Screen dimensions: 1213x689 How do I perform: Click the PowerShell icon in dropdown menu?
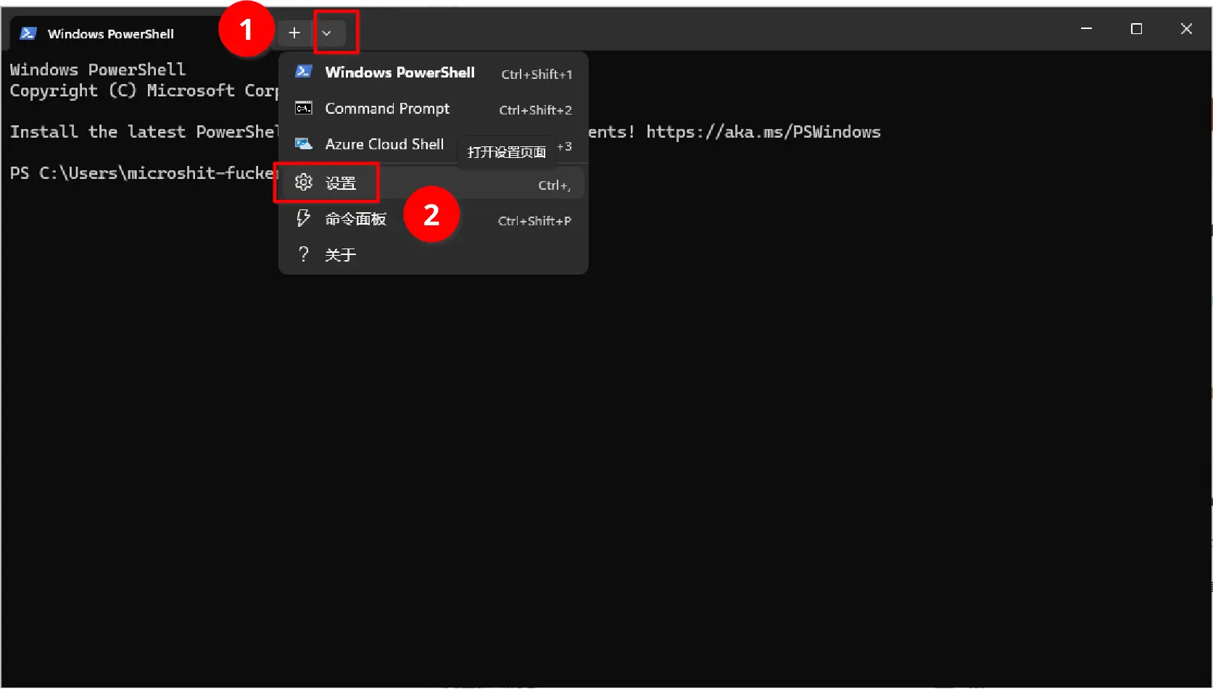304,72
